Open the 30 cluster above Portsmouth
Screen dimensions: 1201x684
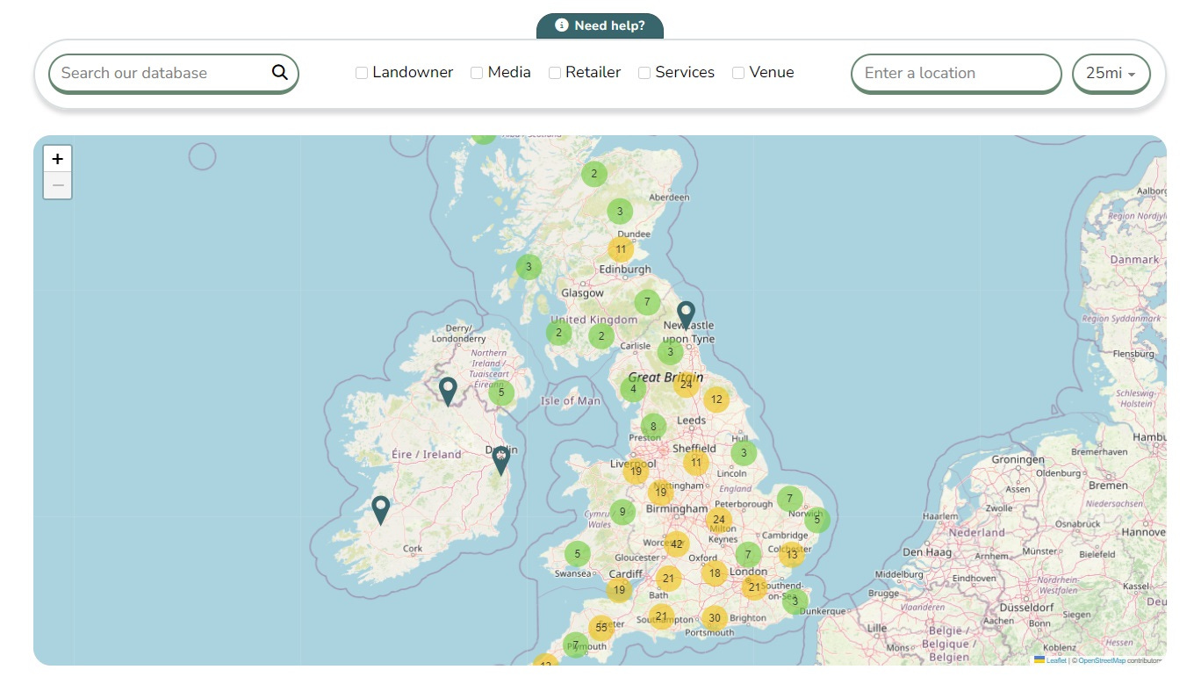pyautogui.click(x=715, y=618)
